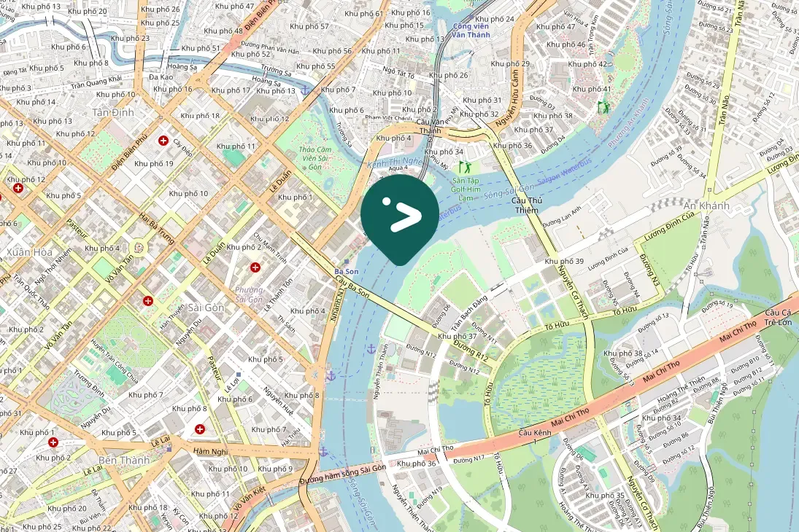Click the golf icon near Khu phố 41

click(x=604, y=107)
